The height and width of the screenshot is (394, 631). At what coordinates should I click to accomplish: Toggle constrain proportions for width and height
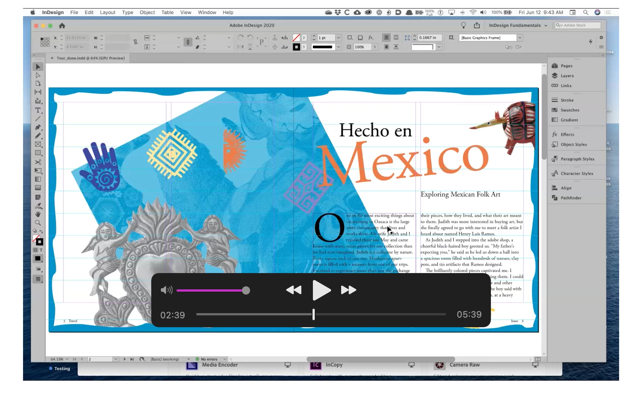(x=136, y=42)
